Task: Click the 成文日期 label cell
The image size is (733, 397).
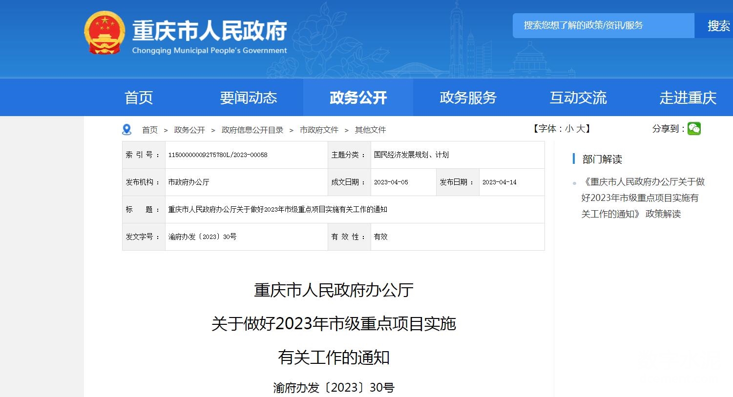Action: tap(349, 182)
